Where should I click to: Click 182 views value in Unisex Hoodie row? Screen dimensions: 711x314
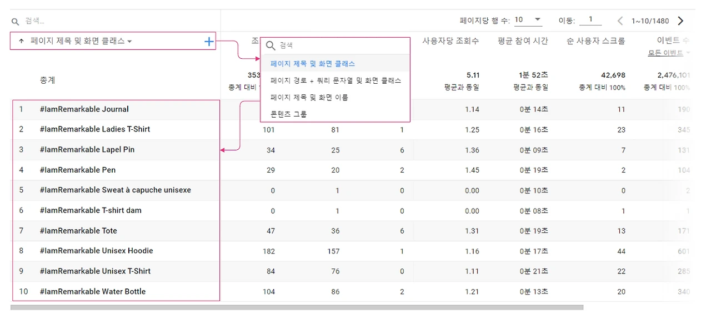point(269,251)
